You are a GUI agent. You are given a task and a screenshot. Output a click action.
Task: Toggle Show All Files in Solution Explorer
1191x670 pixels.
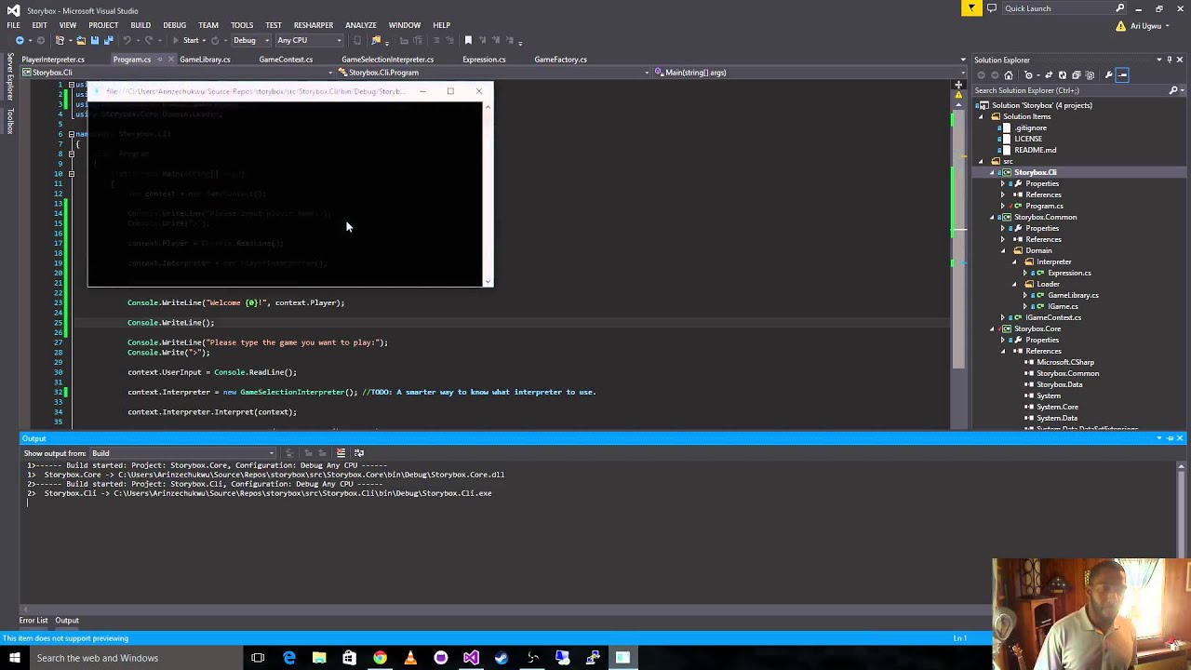point(1090,75)
